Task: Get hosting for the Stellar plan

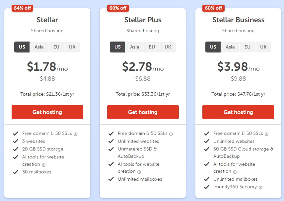Action: pyautogui.click(x=47, y=112)
